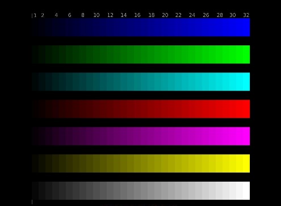
Task: Click the brightest cyan swatch at step 32
Action: [x=246, y=81]
